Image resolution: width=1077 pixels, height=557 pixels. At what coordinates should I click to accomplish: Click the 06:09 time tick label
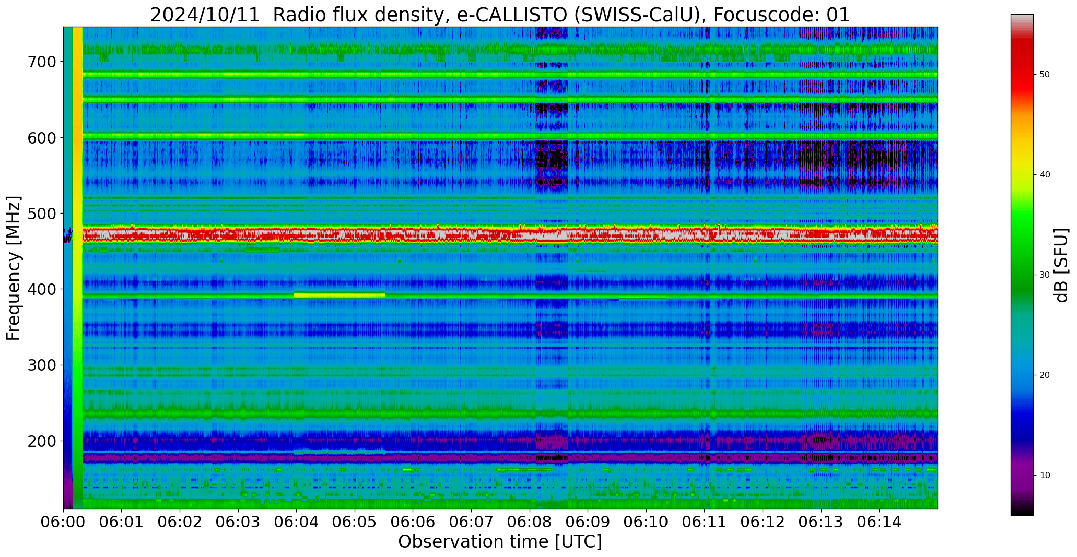coord(588,522)
